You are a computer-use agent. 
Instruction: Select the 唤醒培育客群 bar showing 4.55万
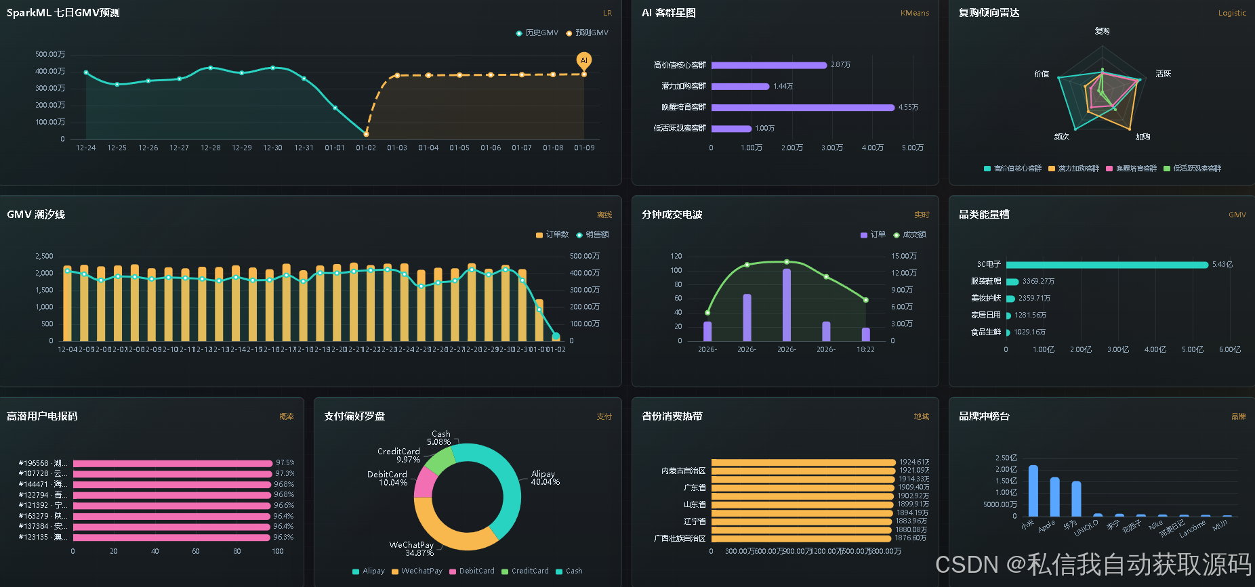coord(803,107)
